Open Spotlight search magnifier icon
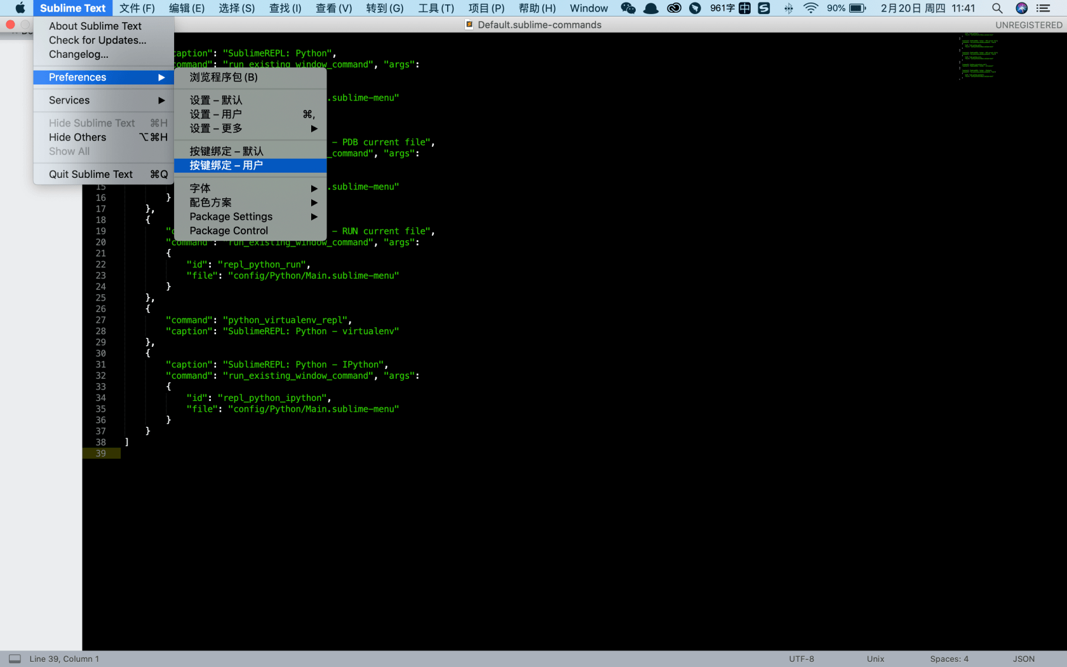Screen dimensions: 1067x667 (x=997, y=8)
